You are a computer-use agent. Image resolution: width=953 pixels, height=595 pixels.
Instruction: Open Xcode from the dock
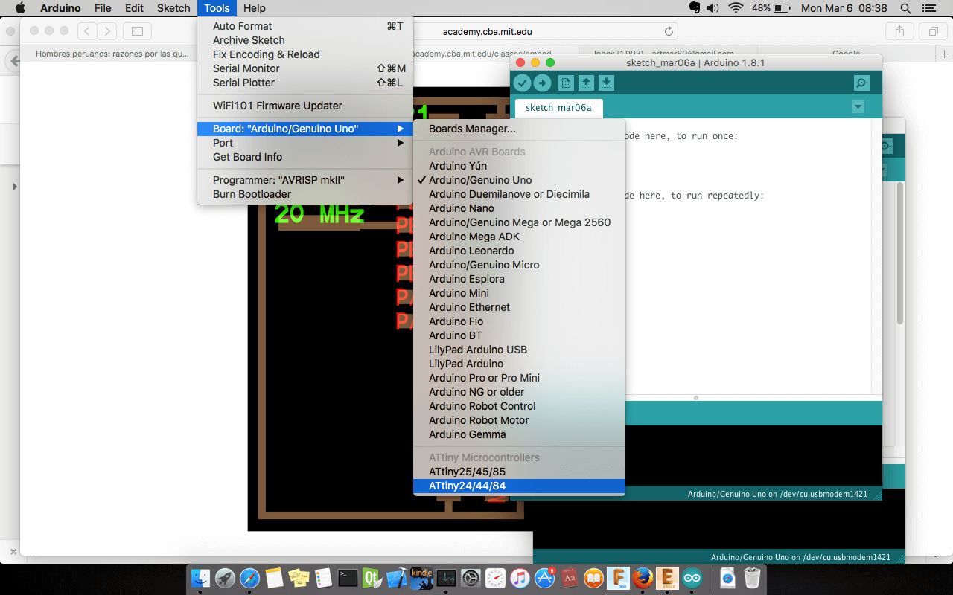click(x=397, y=578)
